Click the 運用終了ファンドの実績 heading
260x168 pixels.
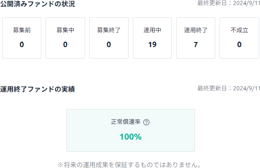click(x=37, y=89)
